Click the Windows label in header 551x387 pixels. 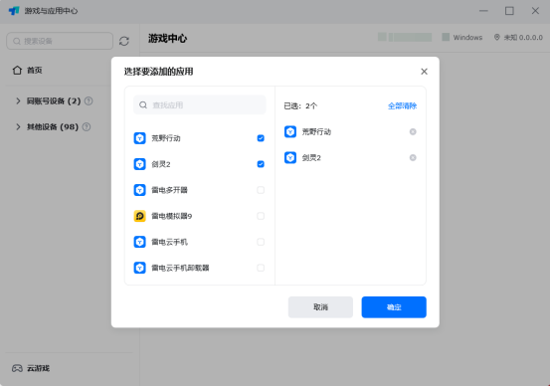(x=467, y=37)
